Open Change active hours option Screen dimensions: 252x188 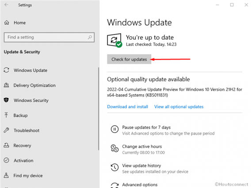pyautogui.click(x=142, y=147)
